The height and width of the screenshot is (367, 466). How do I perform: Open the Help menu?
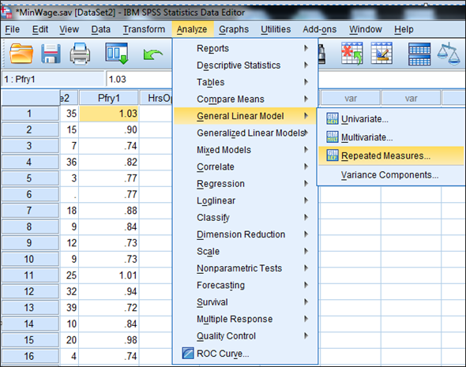pos(404,29)
